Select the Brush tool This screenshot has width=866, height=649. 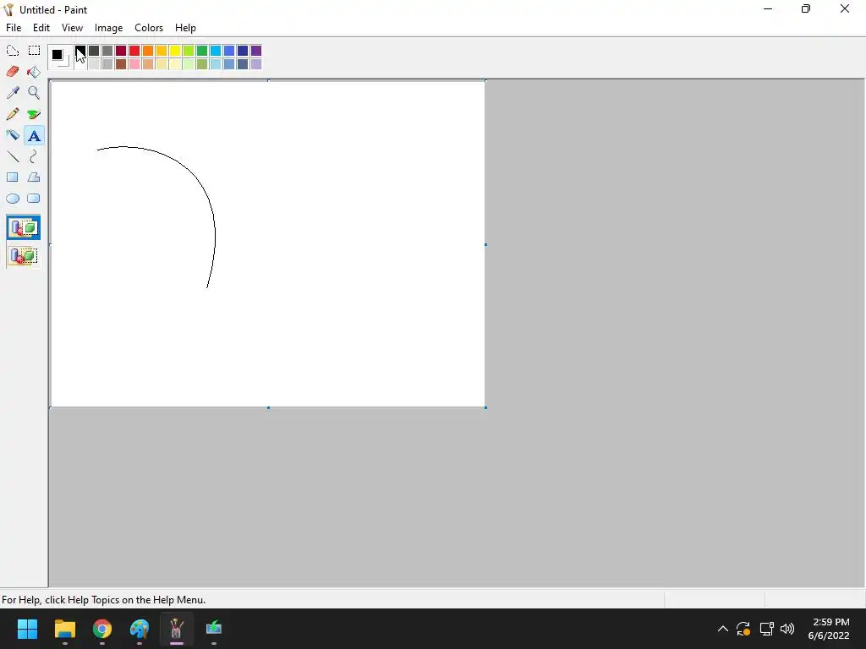pos(34,114)
